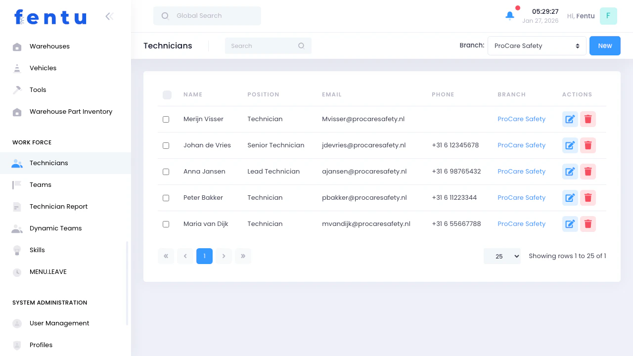Change rows per page from 25
The width and height of the screenshot is (633, 356).
pyautogui.click(x=502, y=256)
